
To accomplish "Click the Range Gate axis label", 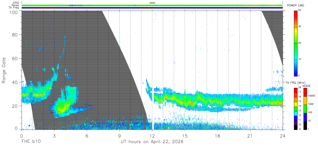I will tap(4, 70).
